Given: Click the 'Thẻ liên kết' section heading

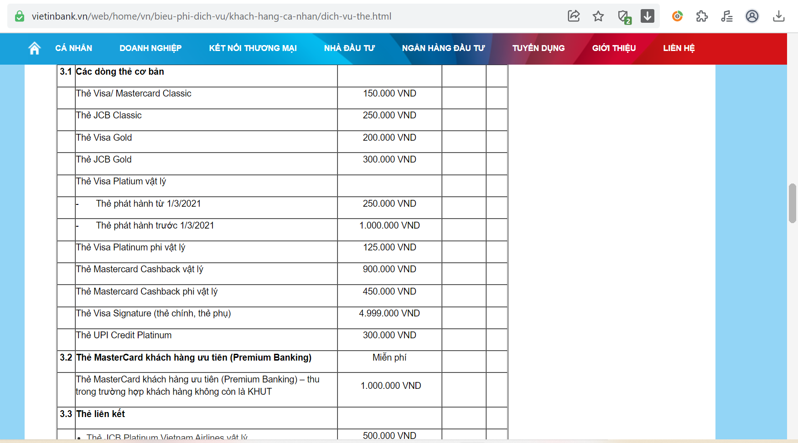Looking at the screenshot, I should pos(100,414).
